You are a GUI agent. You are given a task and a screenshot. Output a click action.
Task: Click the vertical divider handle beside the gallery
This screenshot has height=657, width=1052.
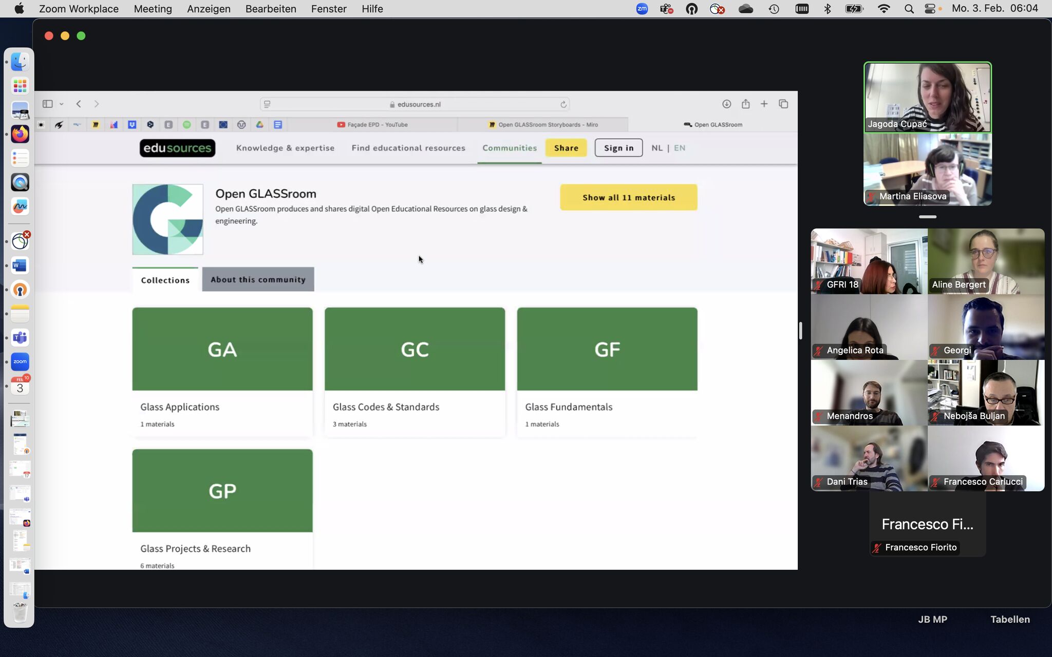click(800, 330)
